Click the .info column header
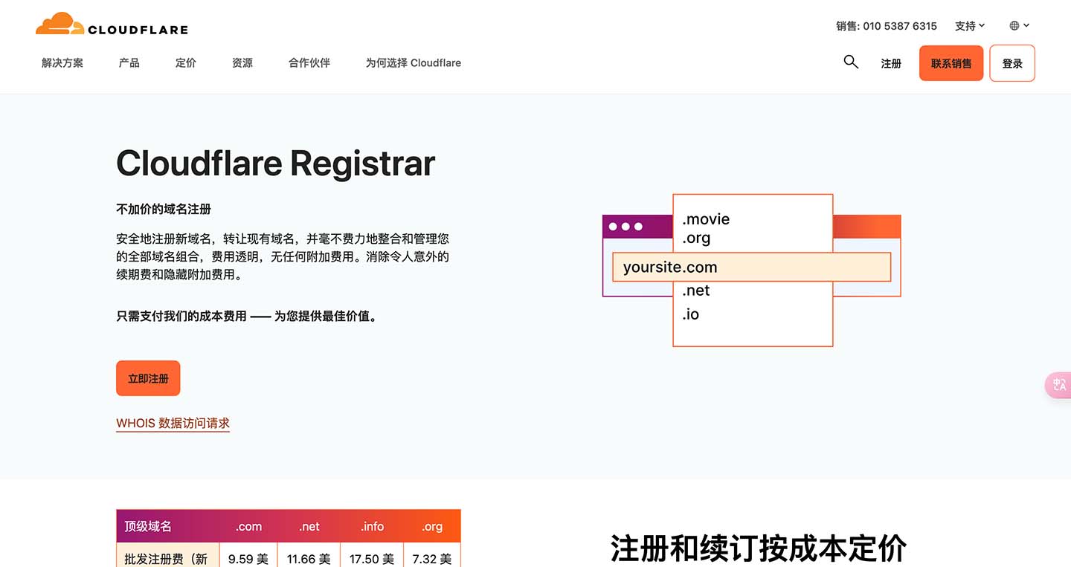Viewport: 1071px width, 567px height. pos(373,526)
